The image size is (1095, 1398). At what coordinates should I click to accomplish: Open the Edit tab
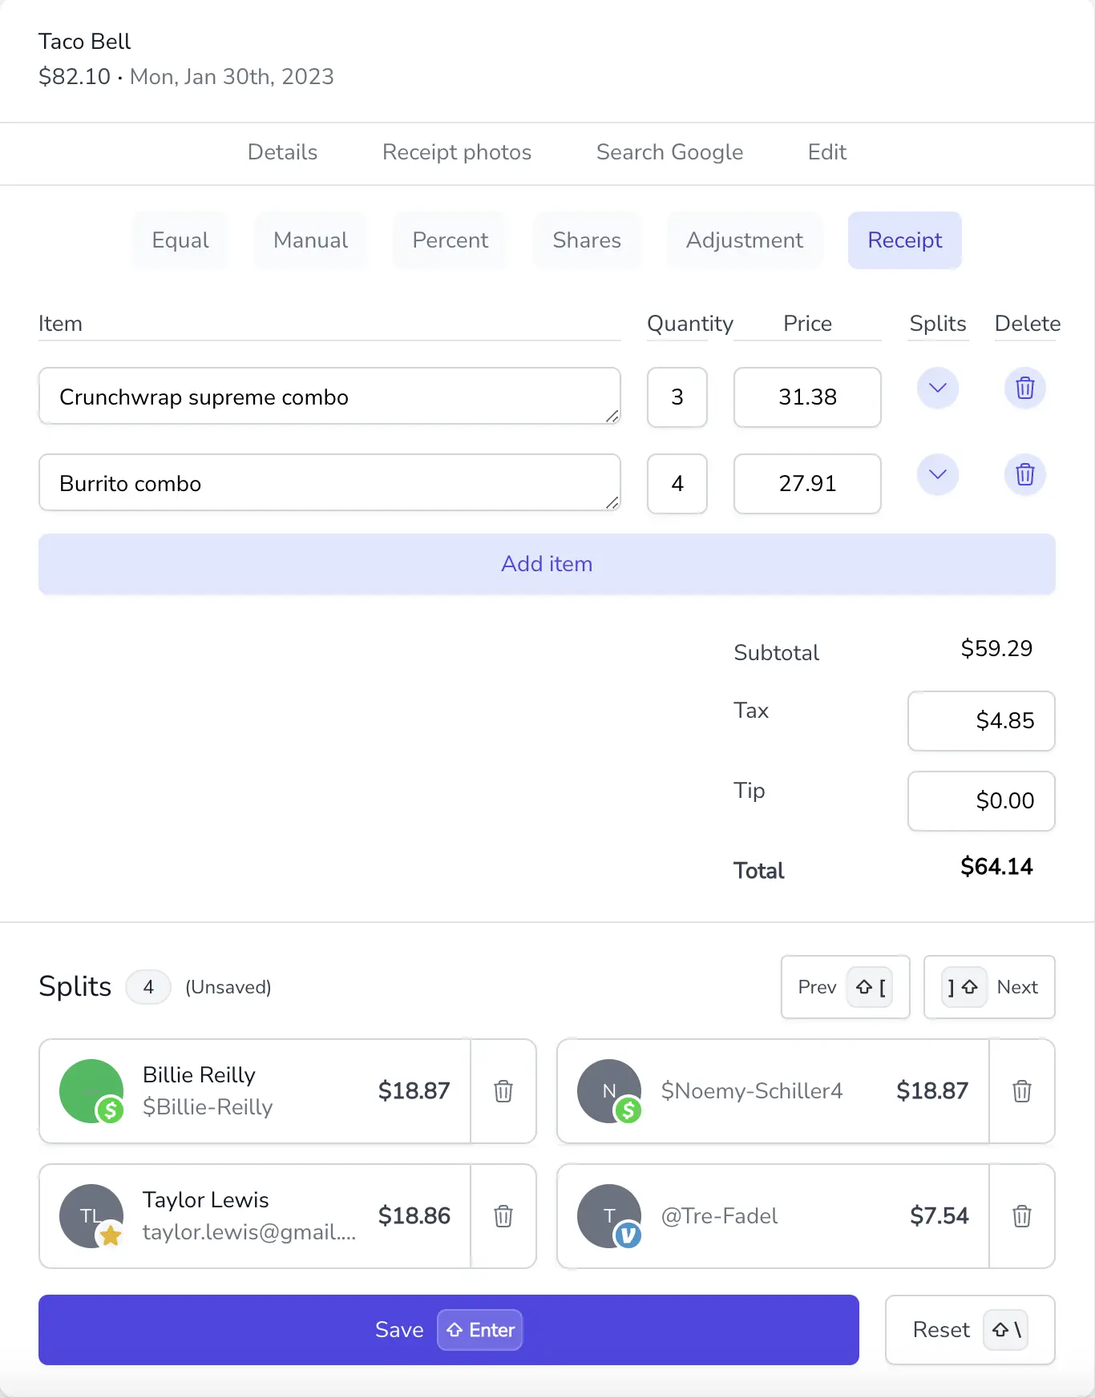(827, 152)
